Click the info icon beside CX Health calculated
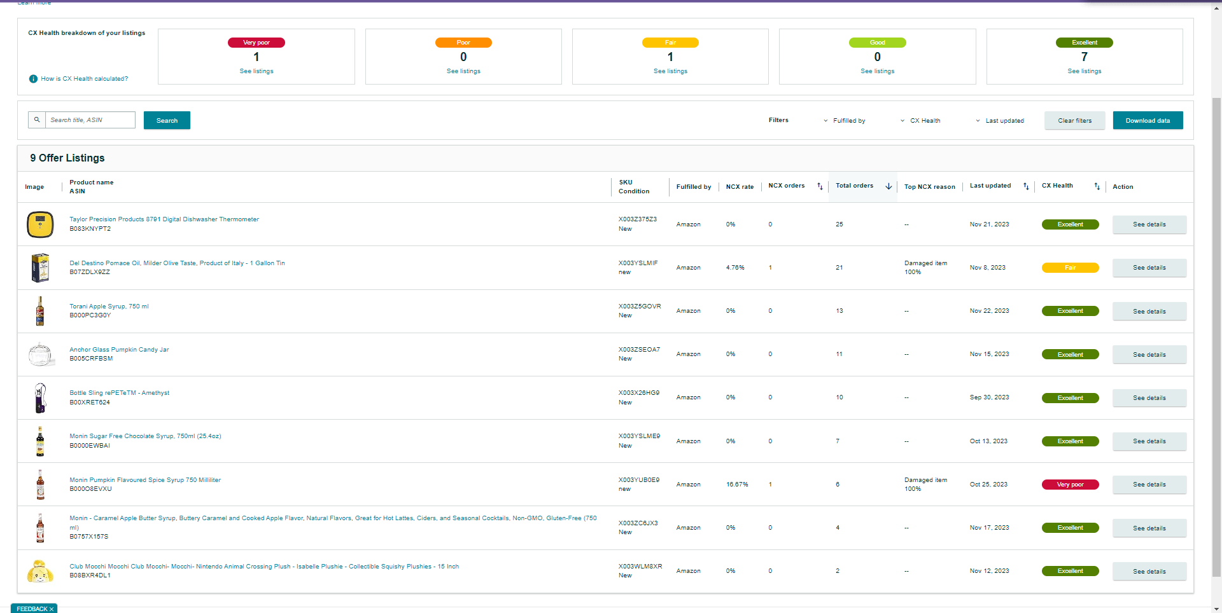1222x613 pixels. pos(33,79)
